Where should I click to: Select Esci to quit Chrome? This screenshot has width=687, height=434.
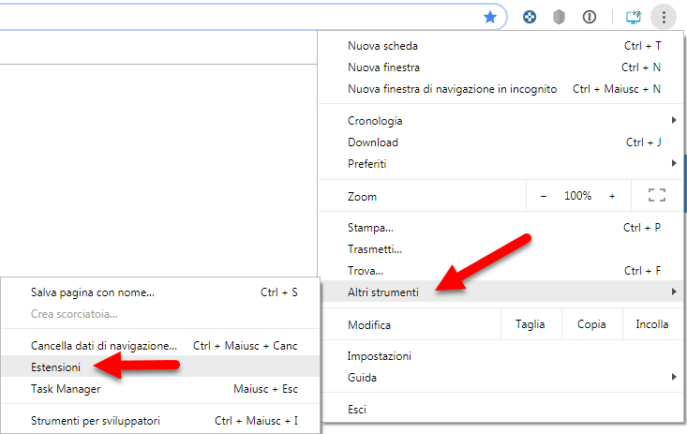point(500,410)
